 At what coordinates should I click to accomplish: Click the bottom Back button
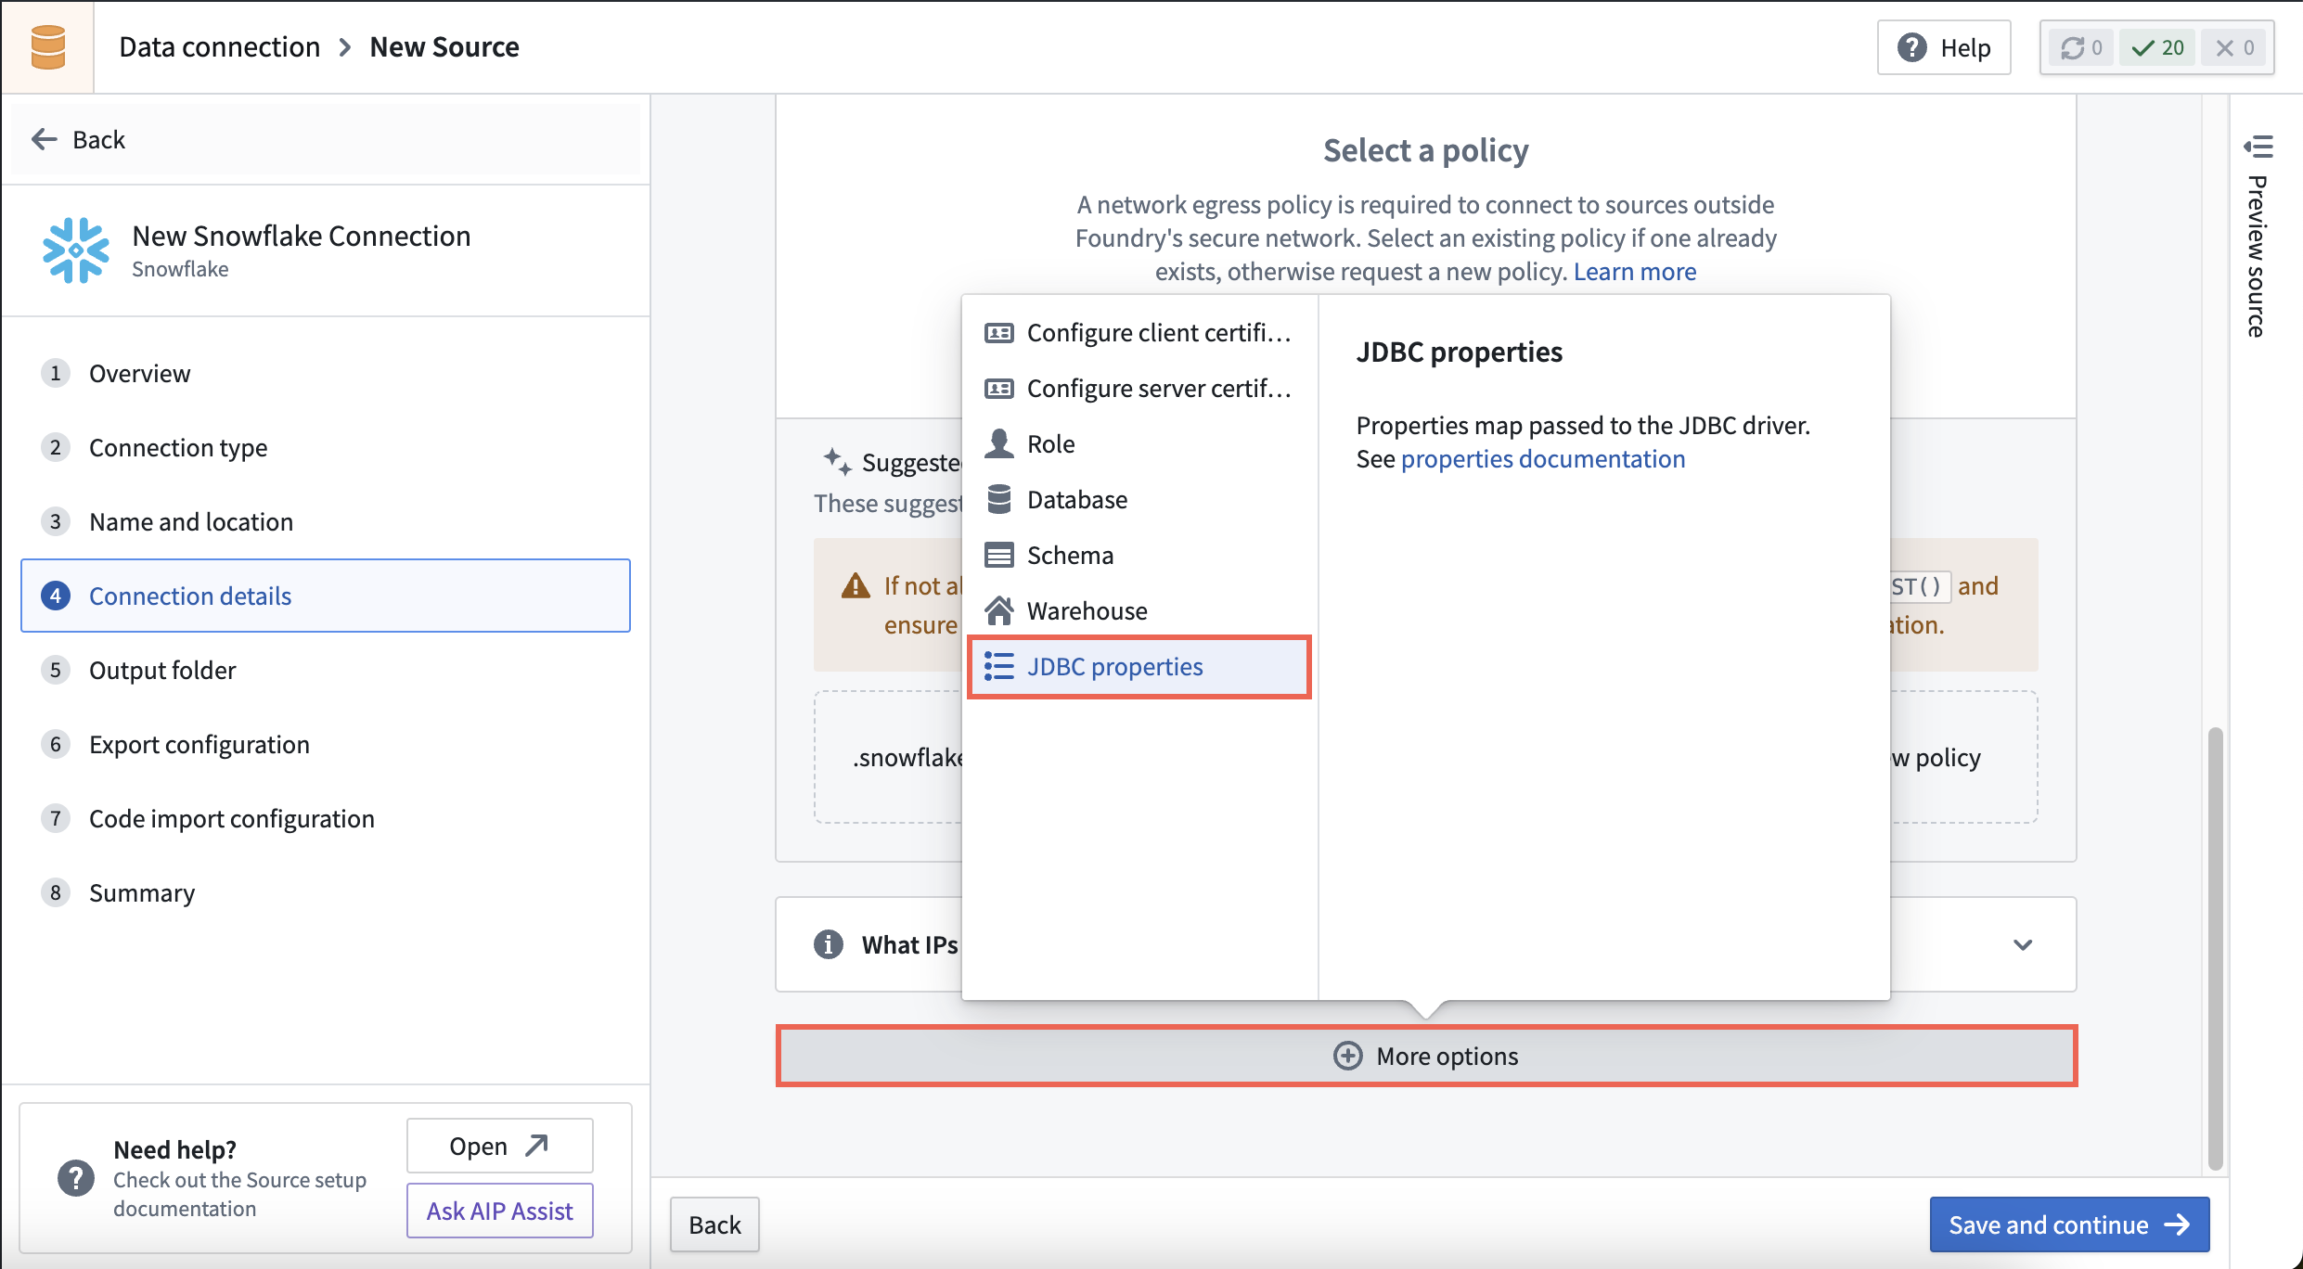(x=714, y=1224)
